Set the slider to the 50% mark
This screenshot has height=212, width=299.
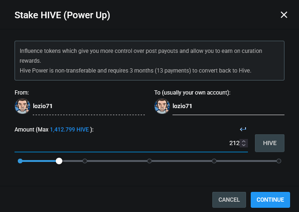149,161
